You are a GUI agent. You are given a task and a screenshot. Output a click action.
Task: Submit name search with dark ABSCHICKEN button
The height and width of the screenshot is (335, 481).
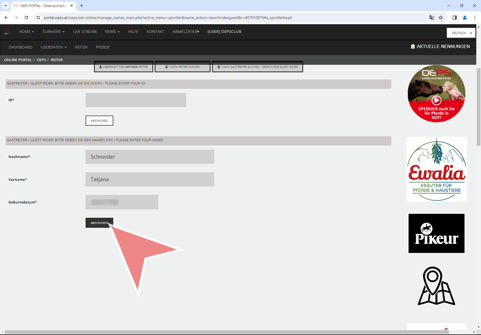(x=99, y=223)
